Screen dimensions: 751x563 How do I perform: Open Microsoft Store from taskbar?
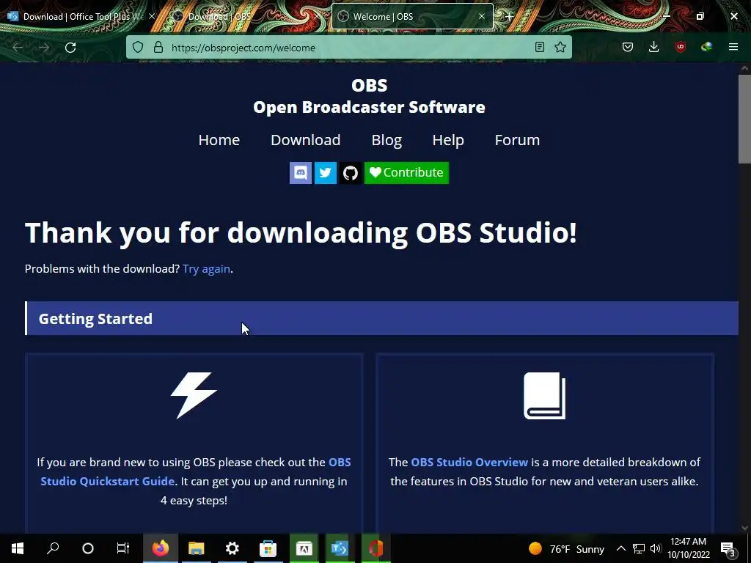(268, 548)
